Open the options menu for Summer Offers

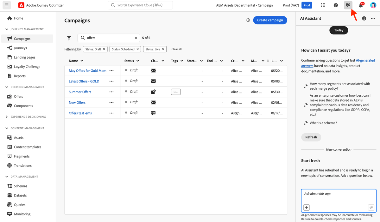click(x=111, y=92)
